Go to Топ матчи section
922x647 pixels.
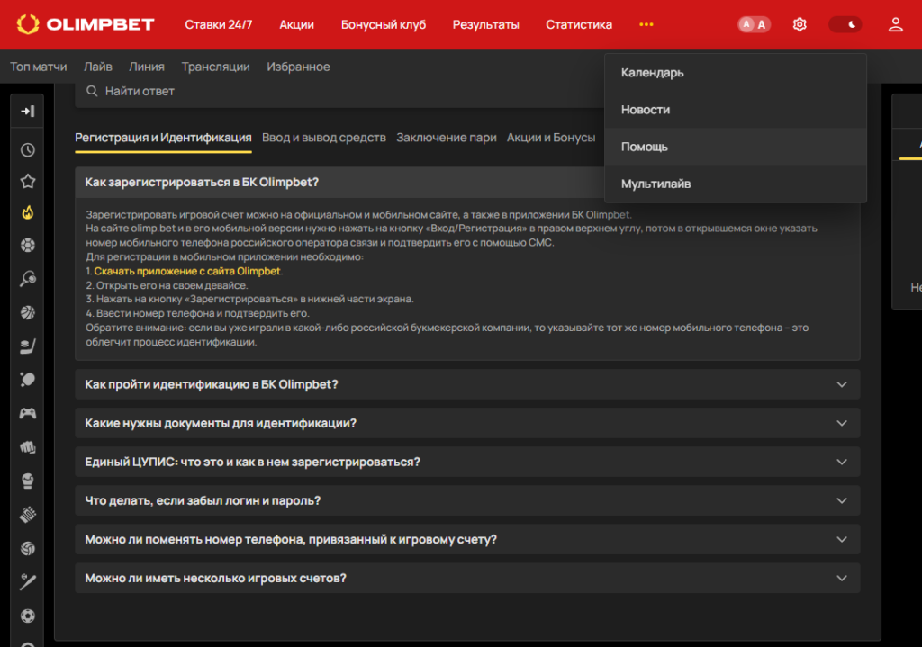[x=38, y=67]
